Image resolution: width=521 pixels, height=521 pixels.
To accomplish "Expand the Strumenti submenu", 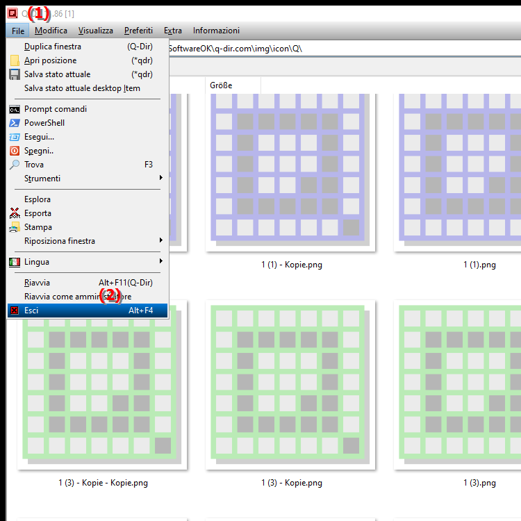I will point(88,179).
